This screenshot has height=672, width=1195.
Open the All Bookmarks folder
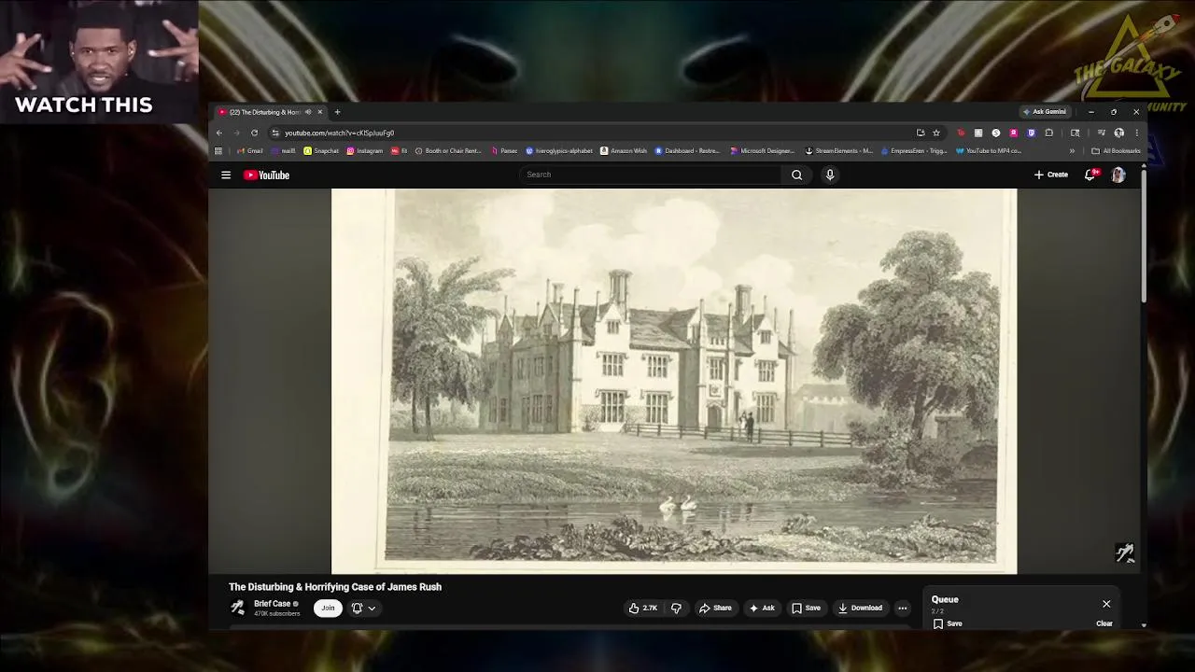tap(1117, 150)
